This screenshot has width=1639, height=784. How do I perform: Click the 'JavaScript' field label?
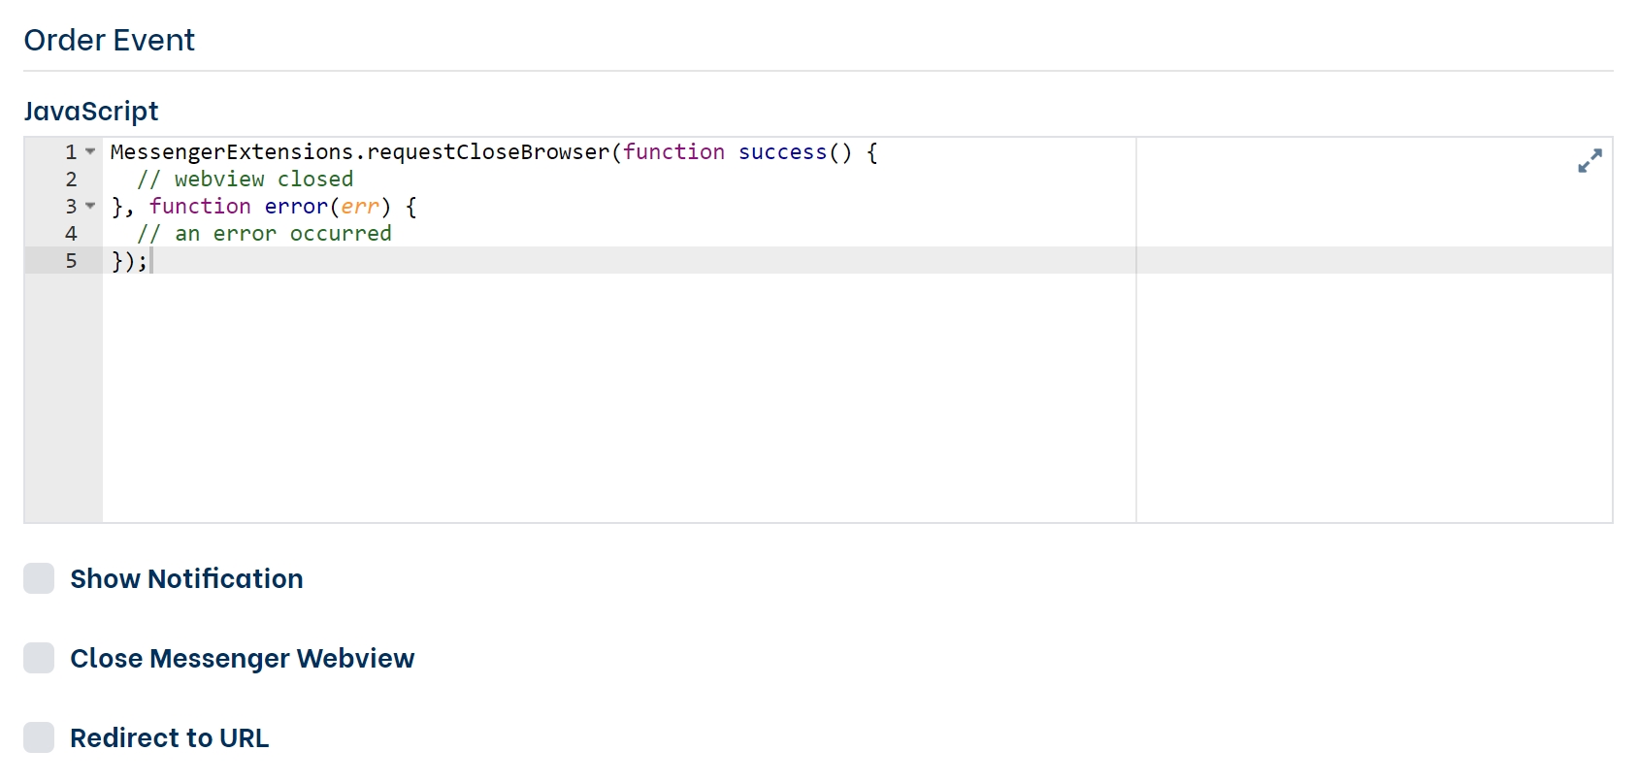click(91, 111)
